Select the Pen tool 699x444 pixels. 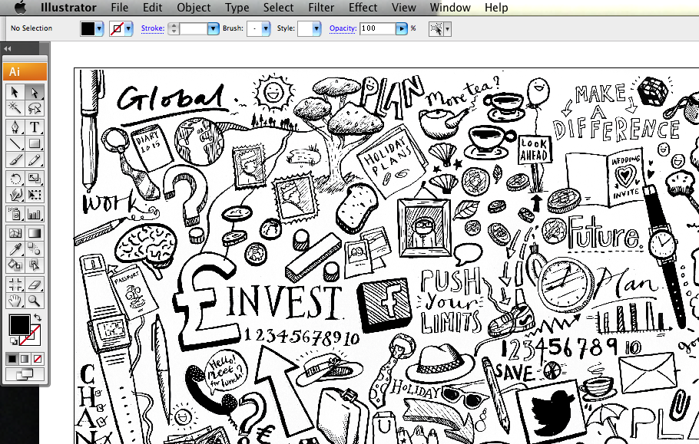(x=16, y=125)
